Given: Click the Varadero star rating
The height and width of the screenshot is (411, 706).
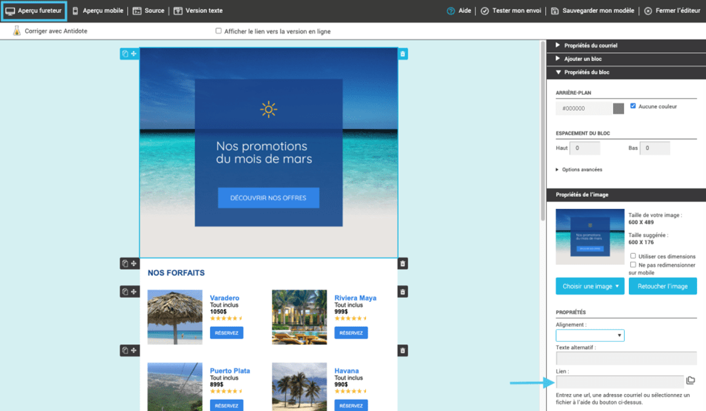Looking at the screenshot, I should (227, 318).
